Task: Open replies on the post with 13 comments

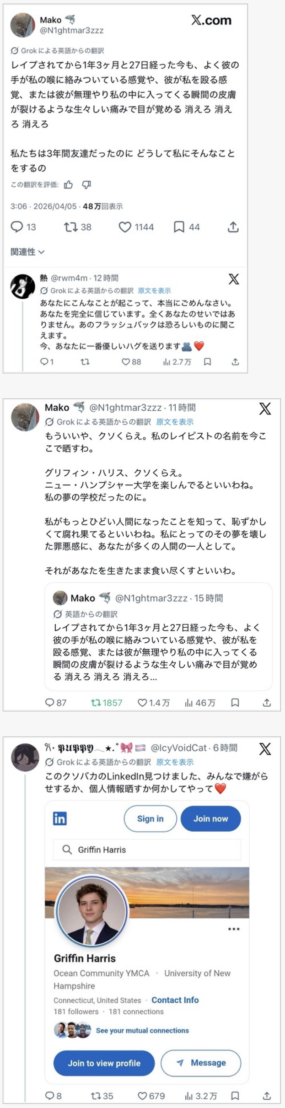Action: pos(17,227)
